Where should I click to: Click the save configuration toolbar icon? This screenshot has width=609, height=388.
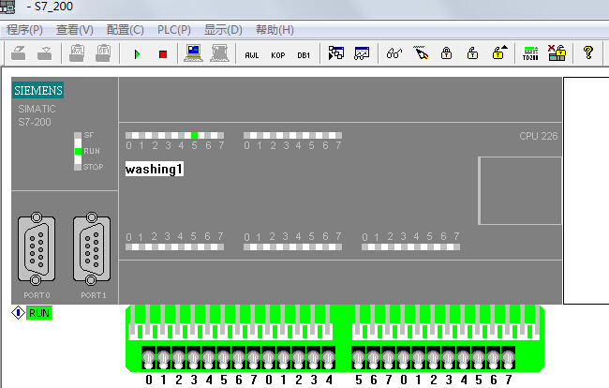(45, 53)
